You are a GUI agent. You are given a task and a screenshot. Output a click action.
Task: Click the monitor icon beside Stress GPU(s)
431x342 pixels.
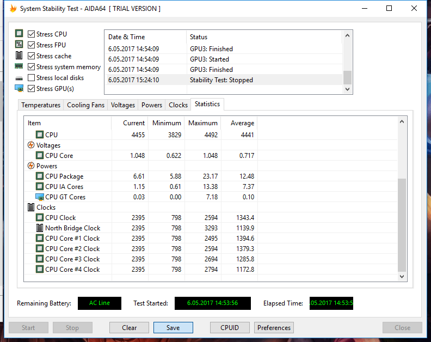(x=19, y=88)
